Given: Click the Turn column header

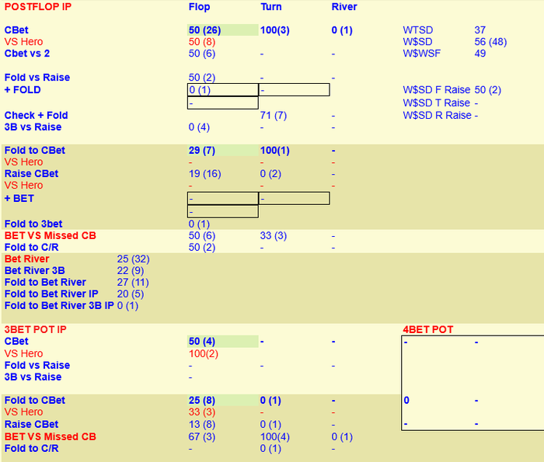Looking at the screenshot, I should point(271,7).
